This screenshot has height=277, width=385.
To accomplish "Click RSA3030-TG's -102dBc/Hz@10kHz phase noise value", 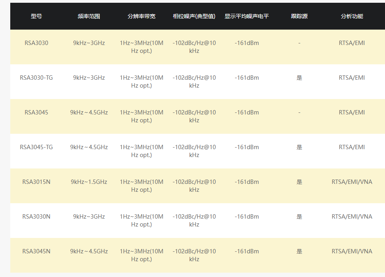I will point(194,82).
